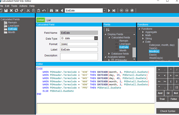Open the Actions menu
The width and height of the screenshot is (179, 115).
coord(23,6)
